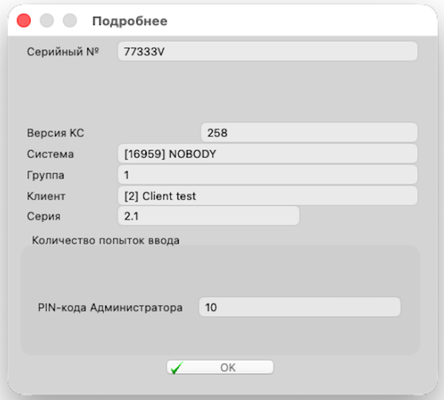The image size is (444, 400).
Task: Click the Подробнее window title
Action: coord(130,21)
